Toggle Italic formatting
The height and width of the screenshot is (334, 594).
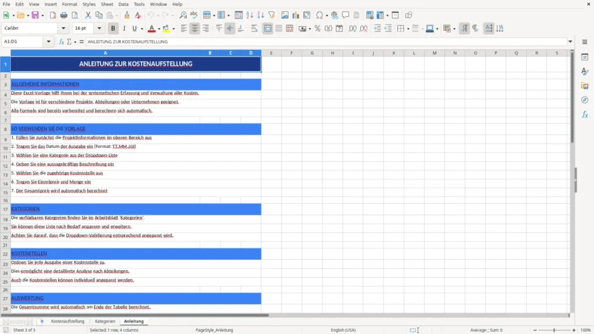124,28
